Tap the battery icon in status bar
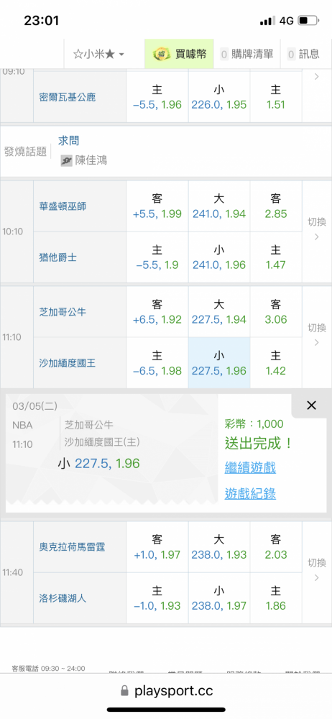 tap(308, 21)
